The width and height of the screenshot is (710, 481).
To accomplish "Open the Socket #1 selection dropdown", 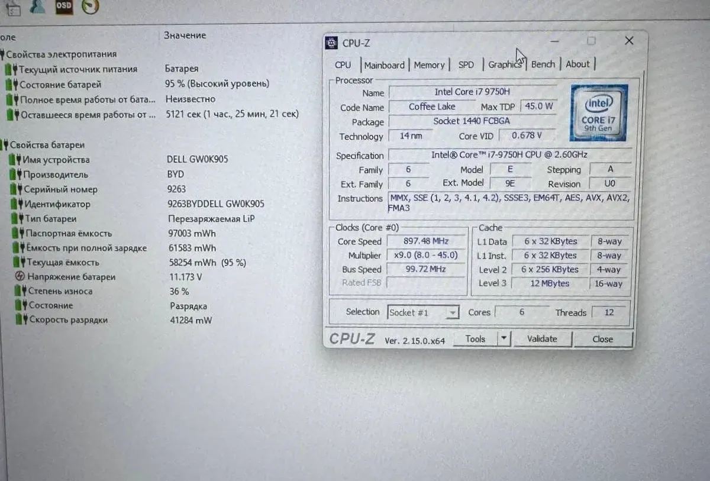I will click(423, 312).
